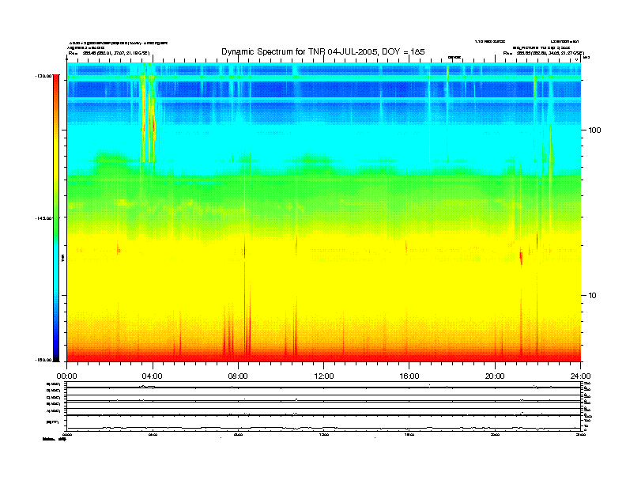Click the "24:00" time axis label

tap(580, 376)
